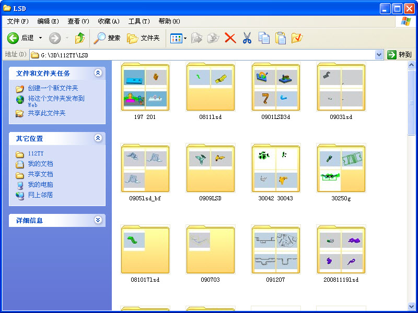Screen dimensions: 418x313
Task: Open the Back history dropdown arrow
Action: click(41, 38)
